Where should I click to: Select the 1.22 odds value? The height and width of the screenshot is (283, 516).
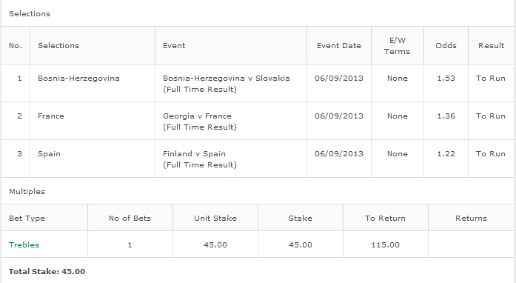446,154
